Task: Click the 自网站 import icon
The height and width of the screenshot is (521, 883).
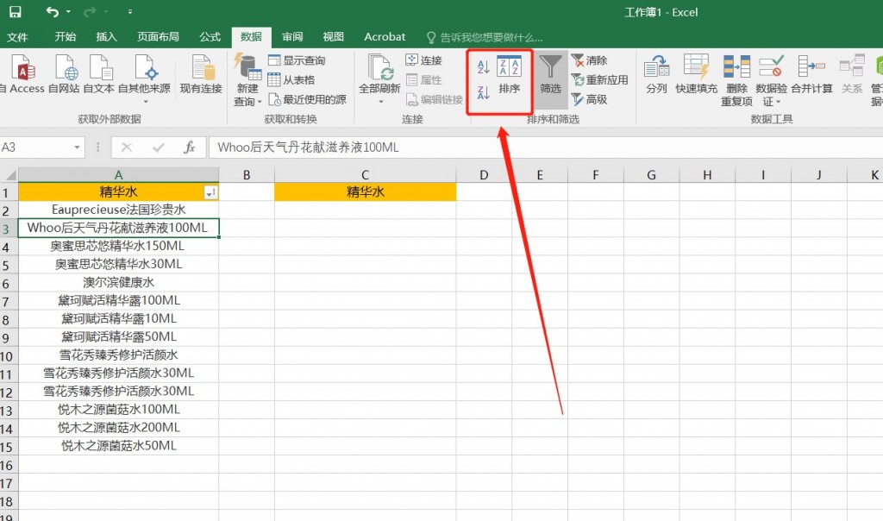Action: coord(64,74)
